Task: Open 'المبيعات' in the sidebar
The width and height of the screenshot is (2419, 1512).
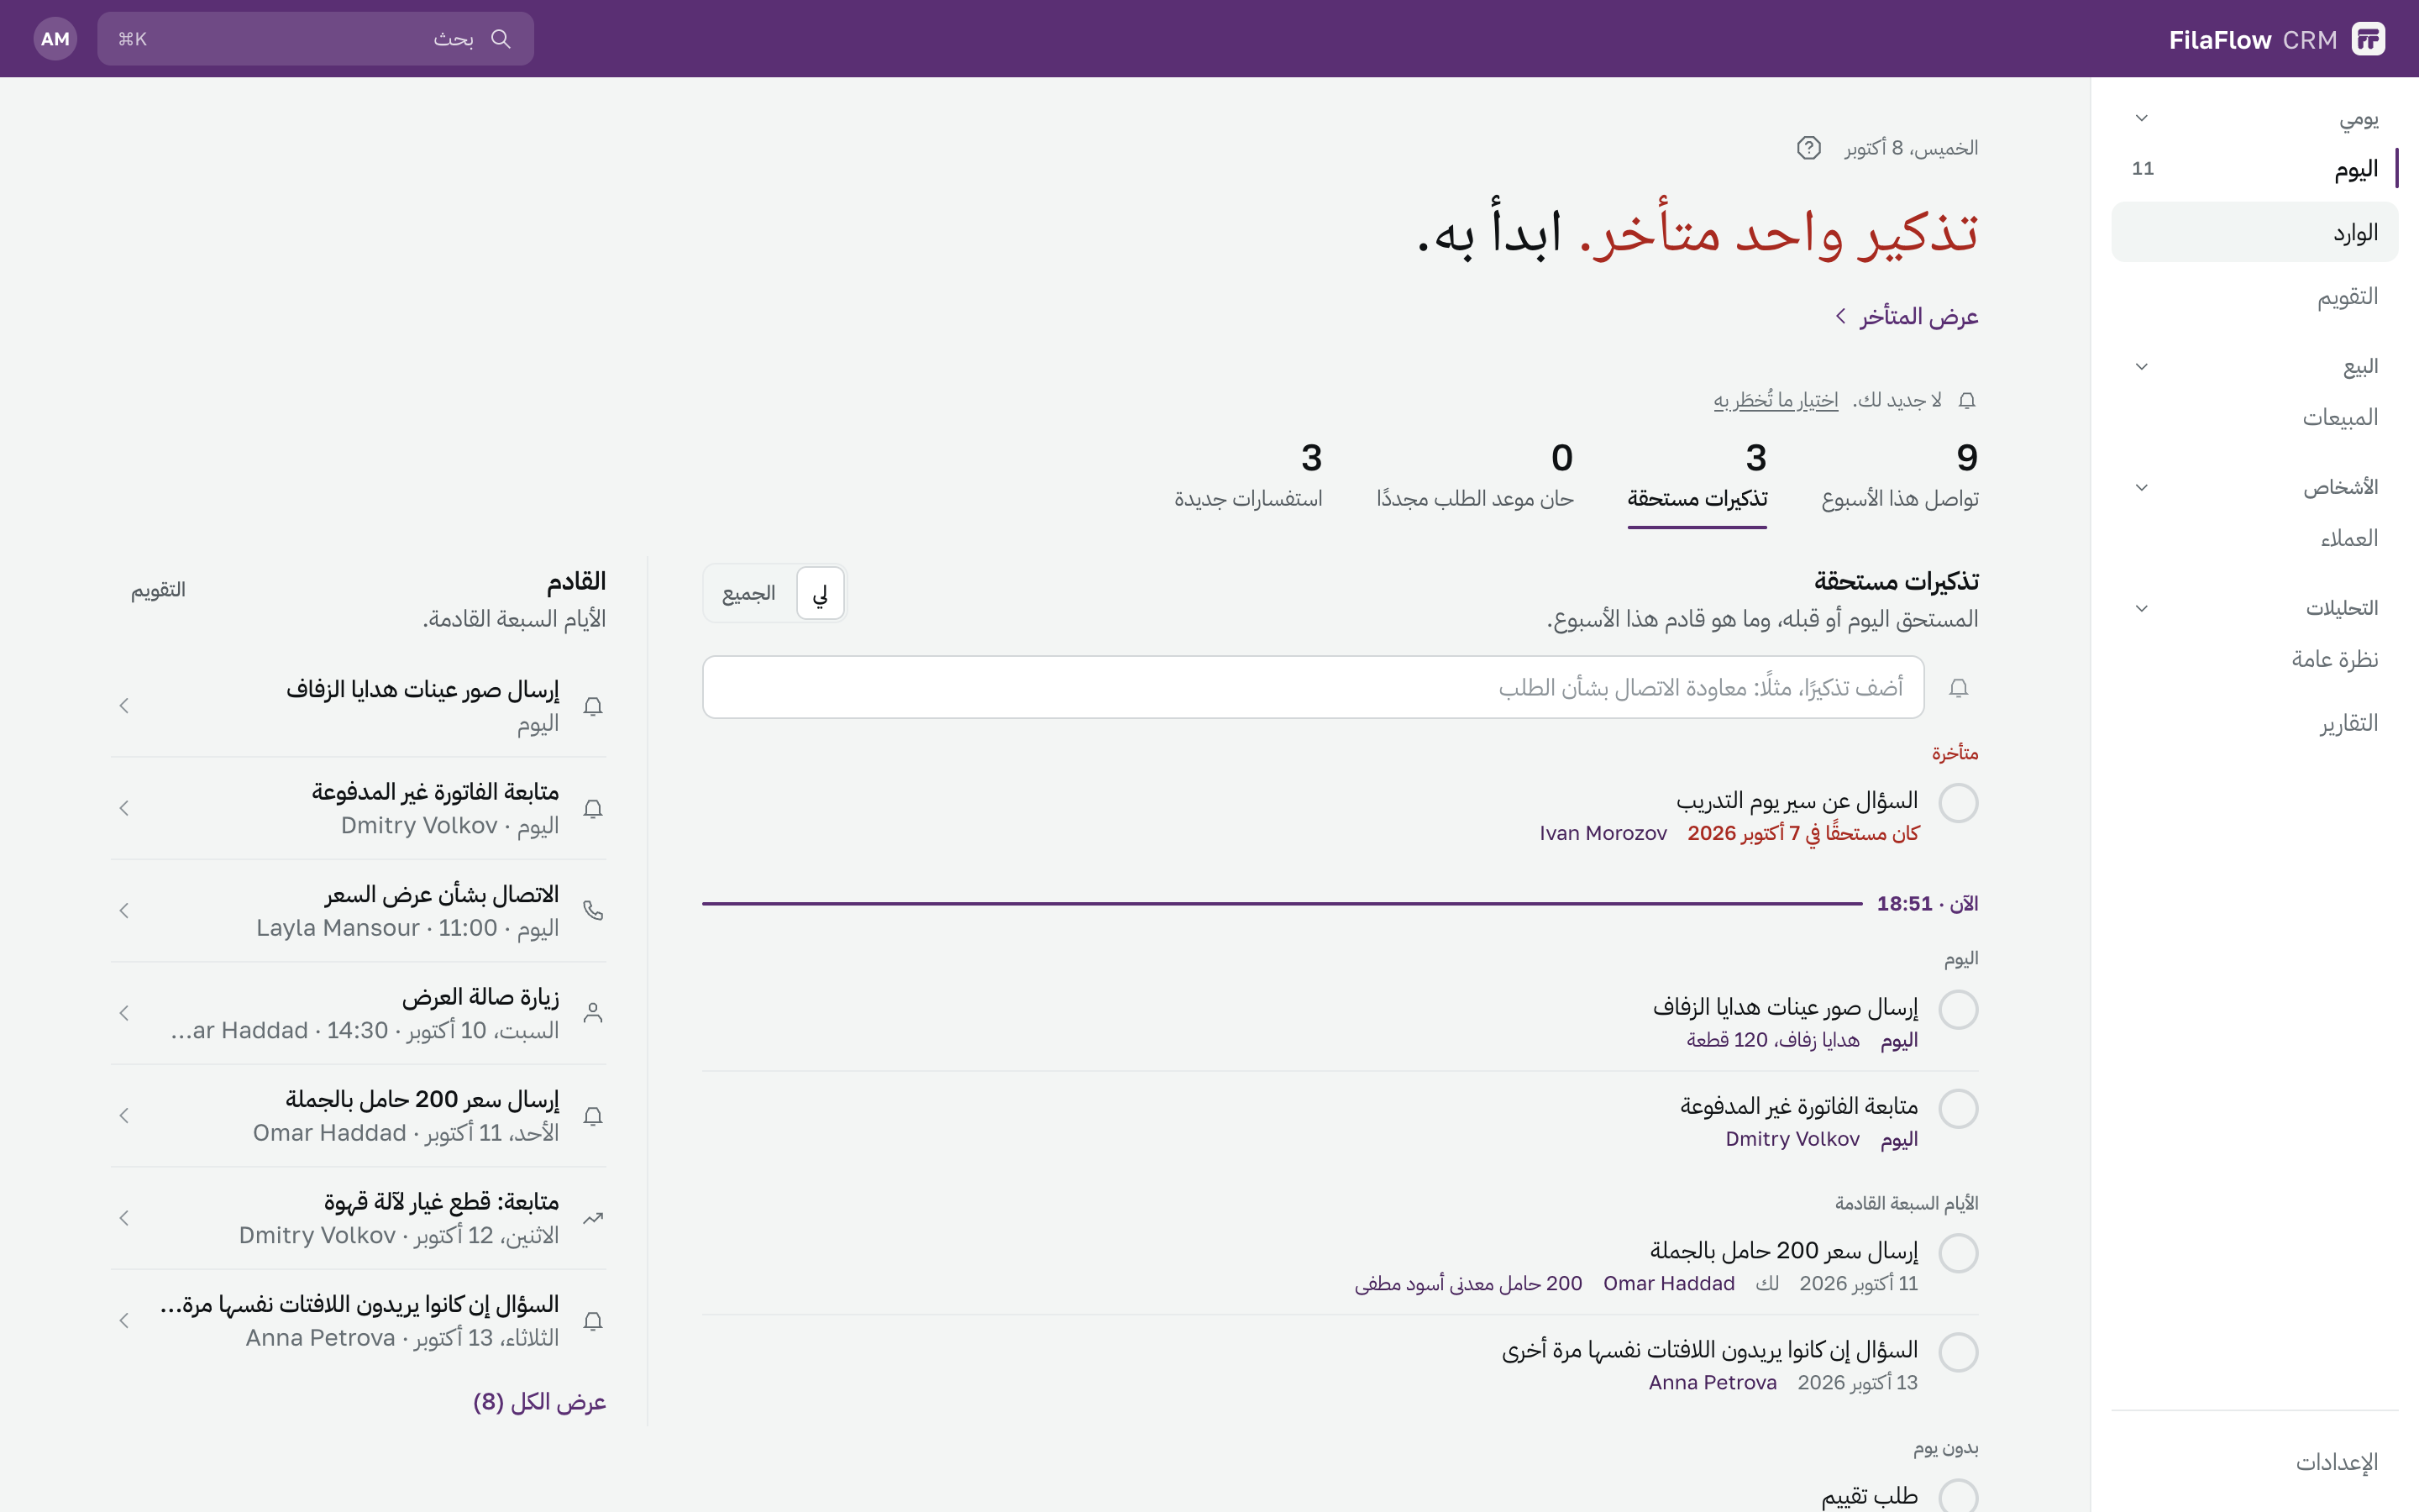Action: coord(2254,418)
